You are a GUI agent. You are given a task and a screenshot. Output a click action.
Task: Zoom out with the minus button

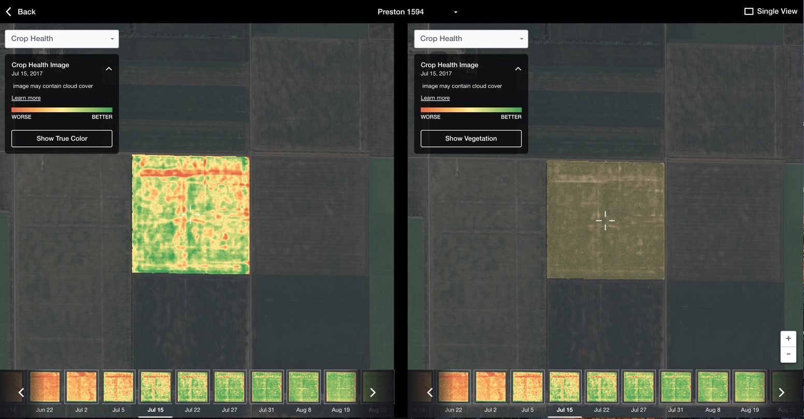pyautogui.click(x=788, y=354)
